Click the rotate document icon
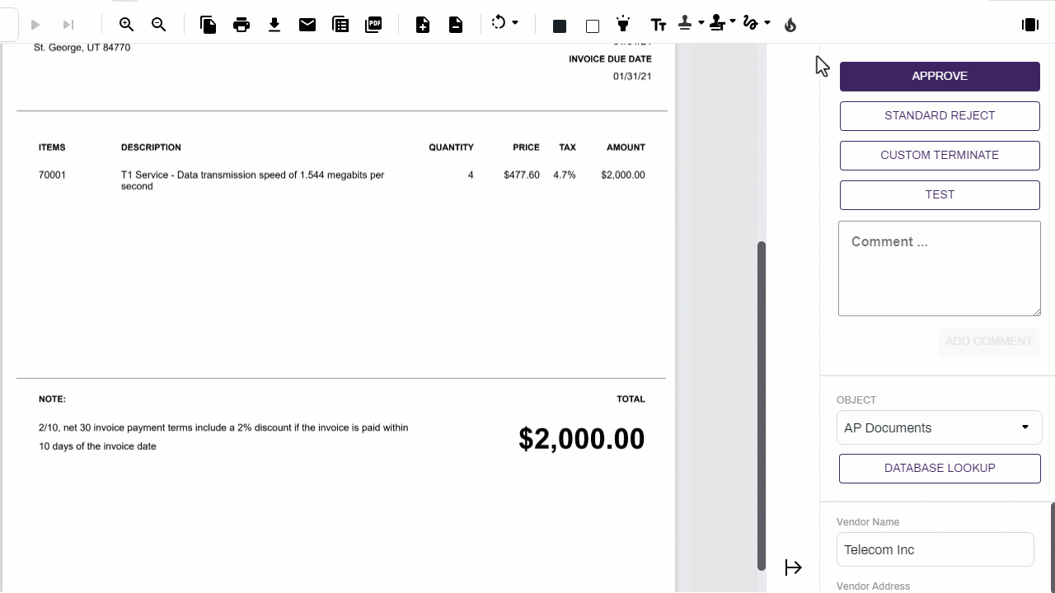 click(x=499, y=23)
